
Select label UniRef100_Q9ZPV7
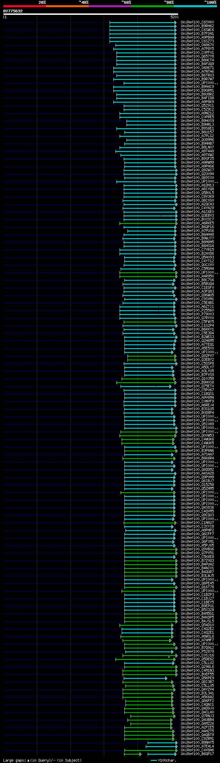tap(197, 356)
